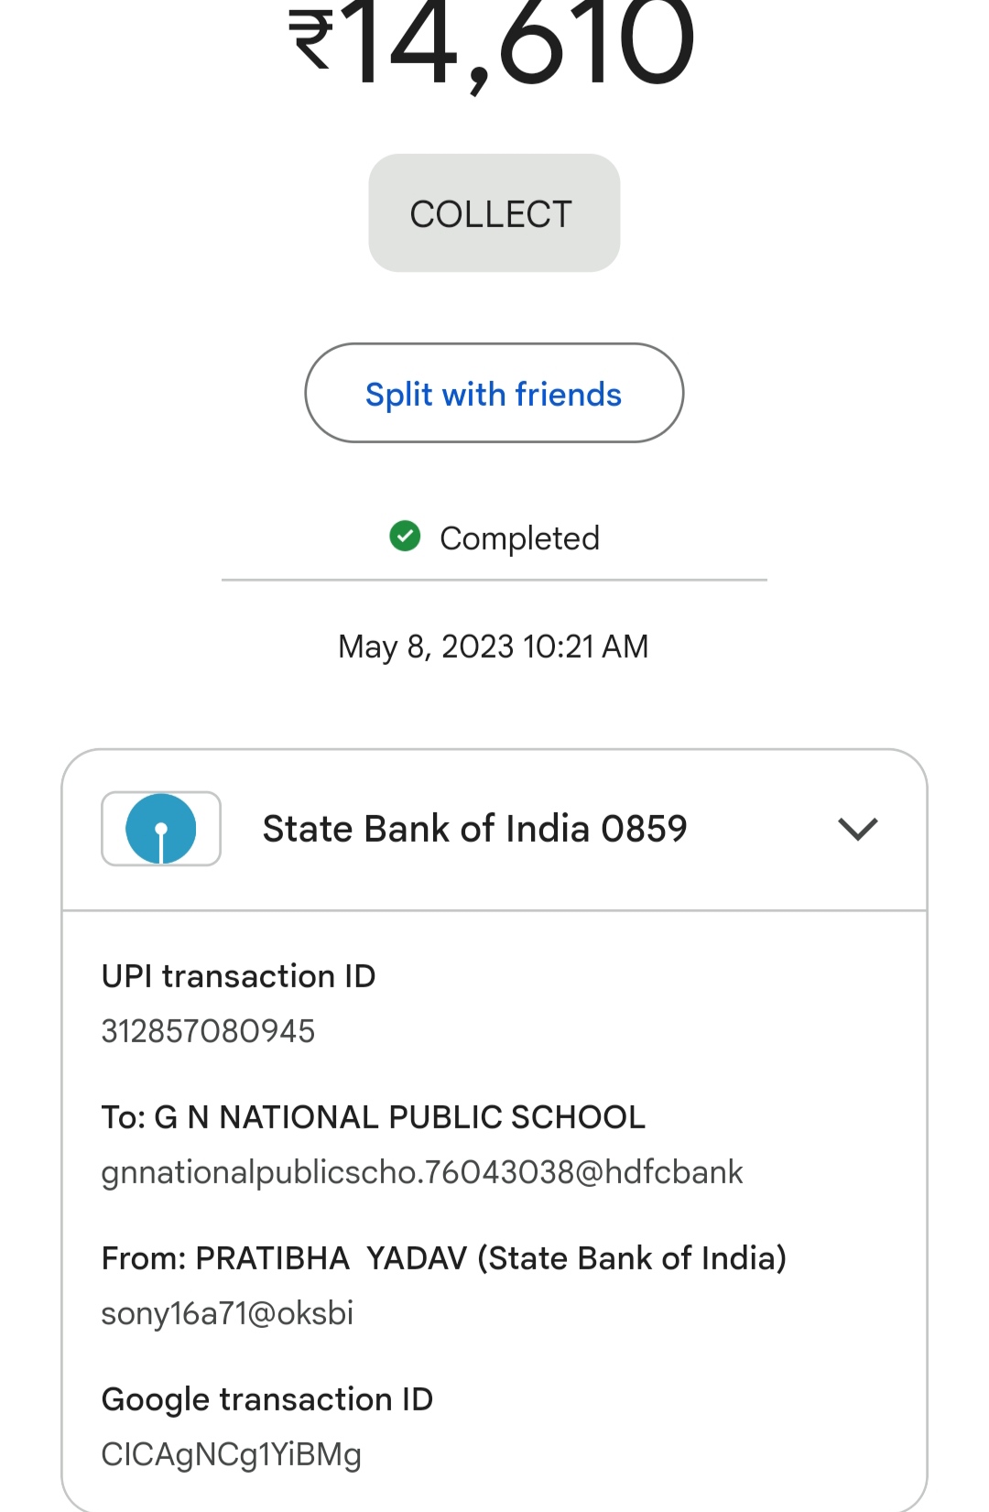Open the State Bank of India 0859 account row
Viewport: 989px width, 1512px height.
(494, 830)
